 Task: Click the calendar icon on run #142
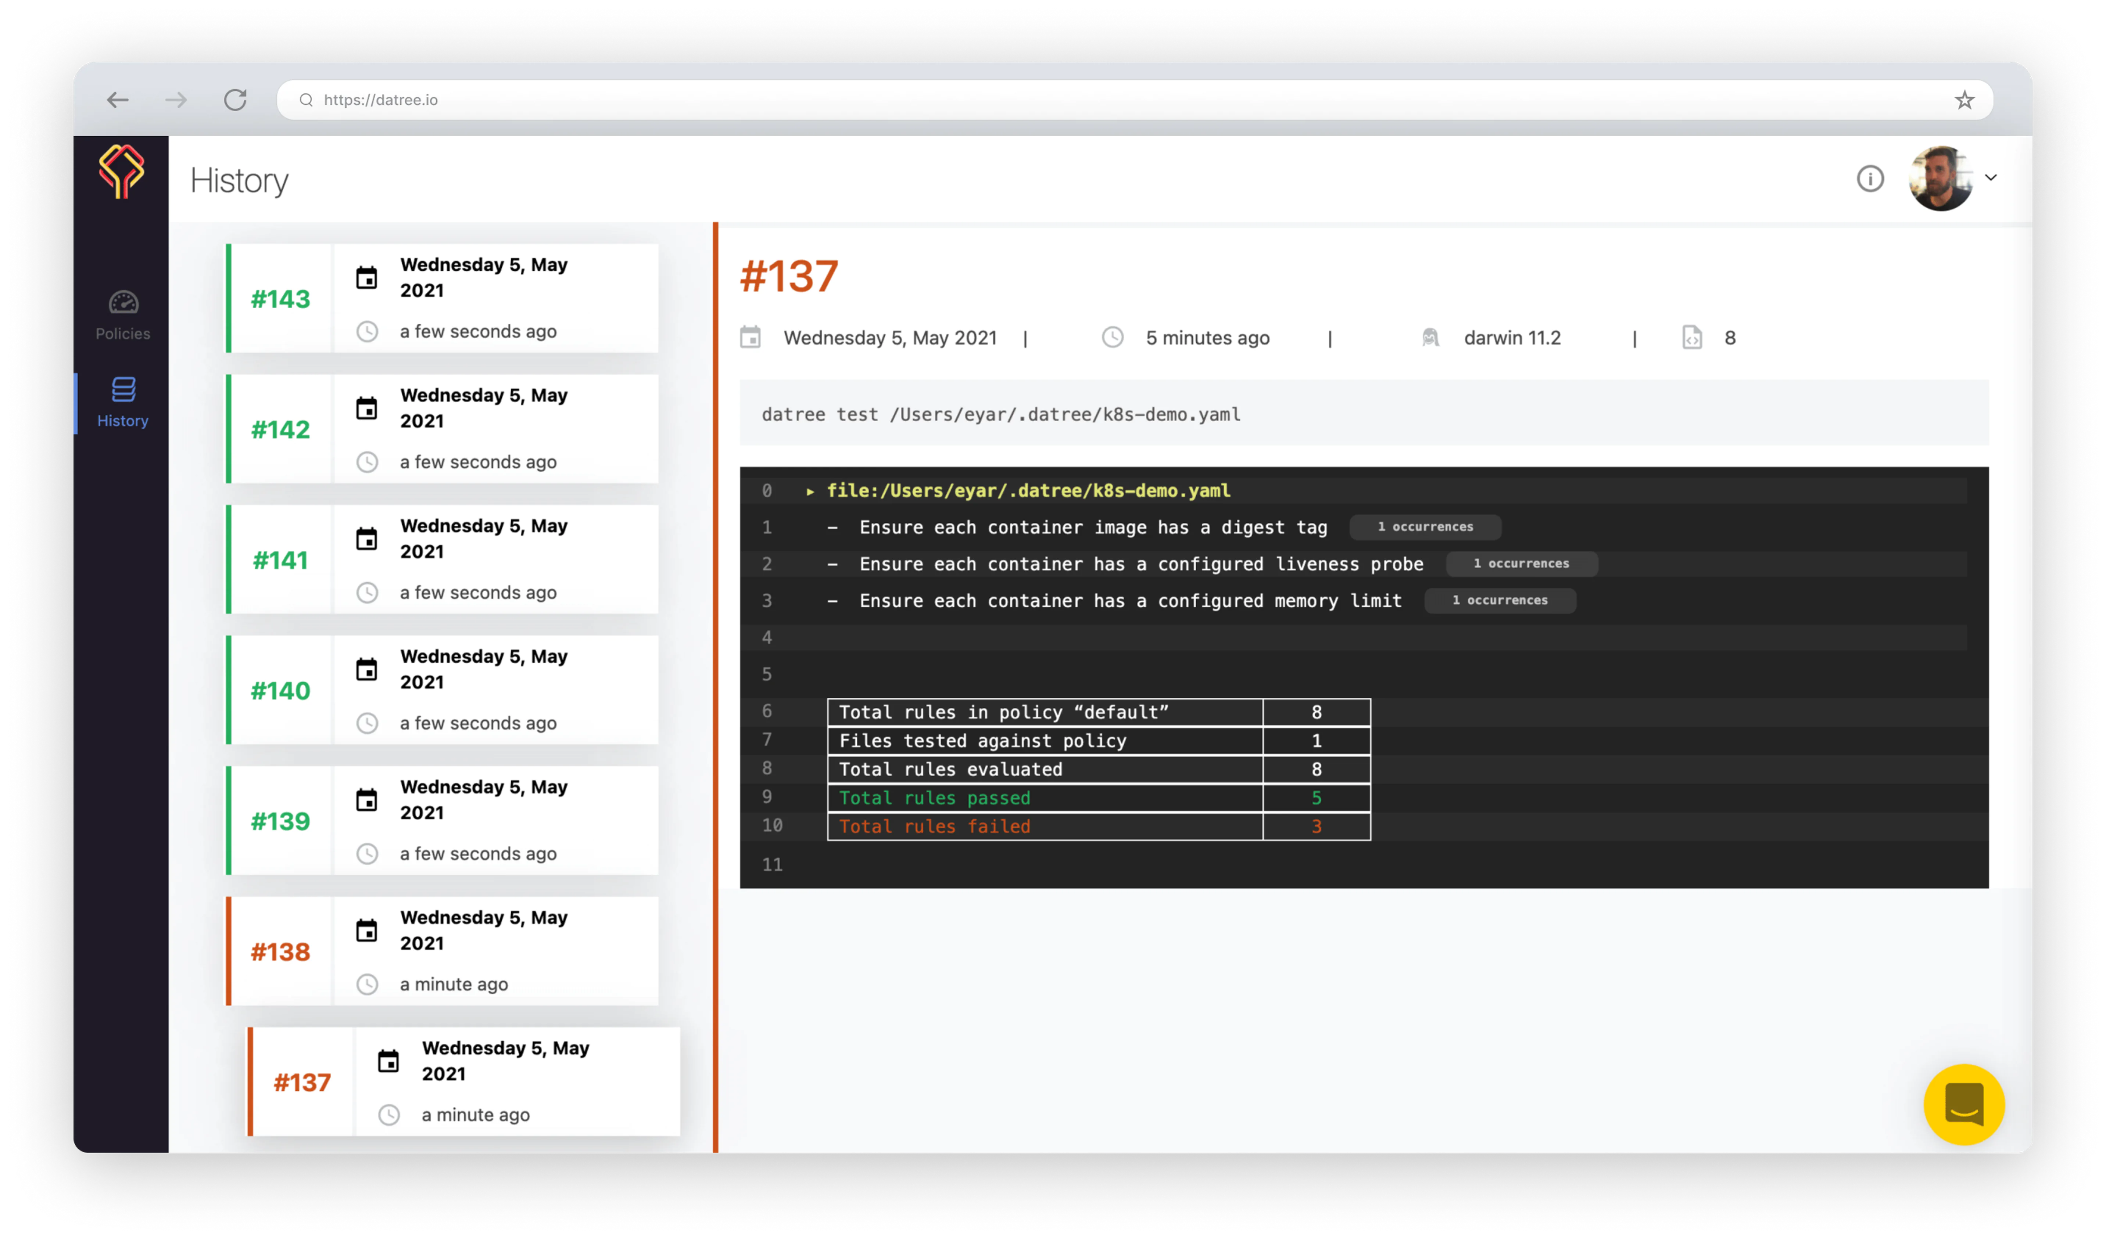click(367, 408)
